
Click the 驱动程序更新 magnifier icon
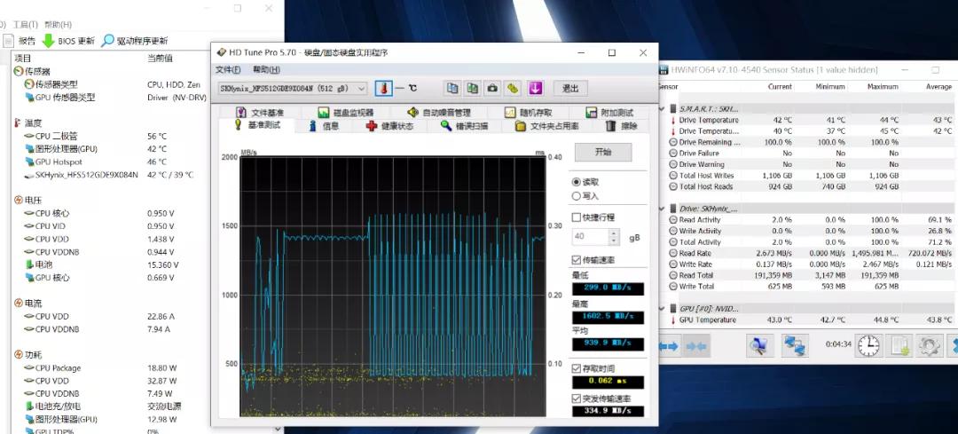[x=108, y=41]
